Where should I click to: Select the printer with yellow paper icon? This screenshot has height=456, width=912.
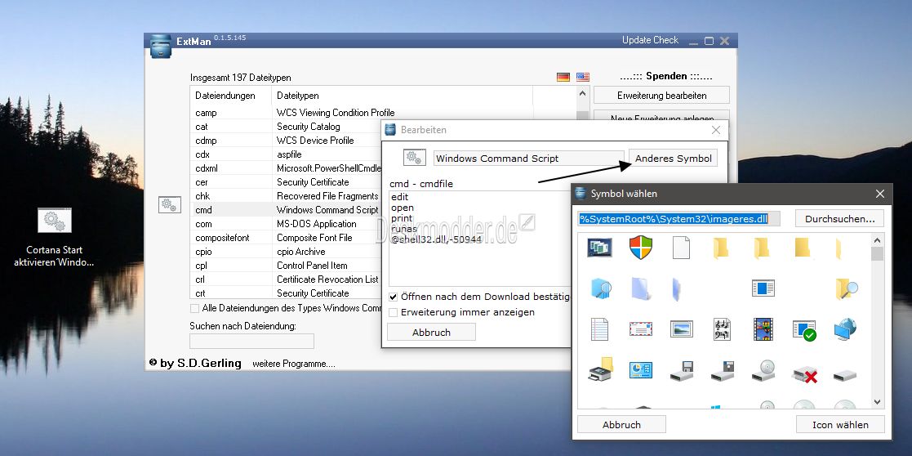599,369
